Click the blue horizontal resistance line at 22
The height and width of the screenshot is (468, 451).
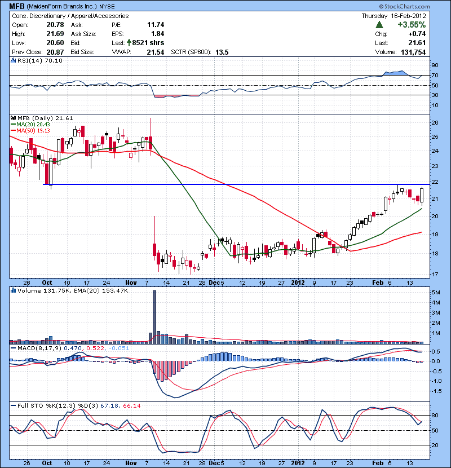pyautogui.click(x=236, y=184)
